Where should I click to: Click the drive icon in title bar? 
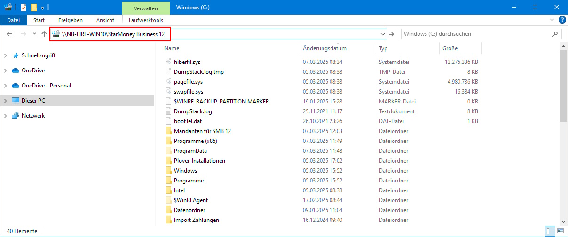pyautogui.click(x=8, y=7)
